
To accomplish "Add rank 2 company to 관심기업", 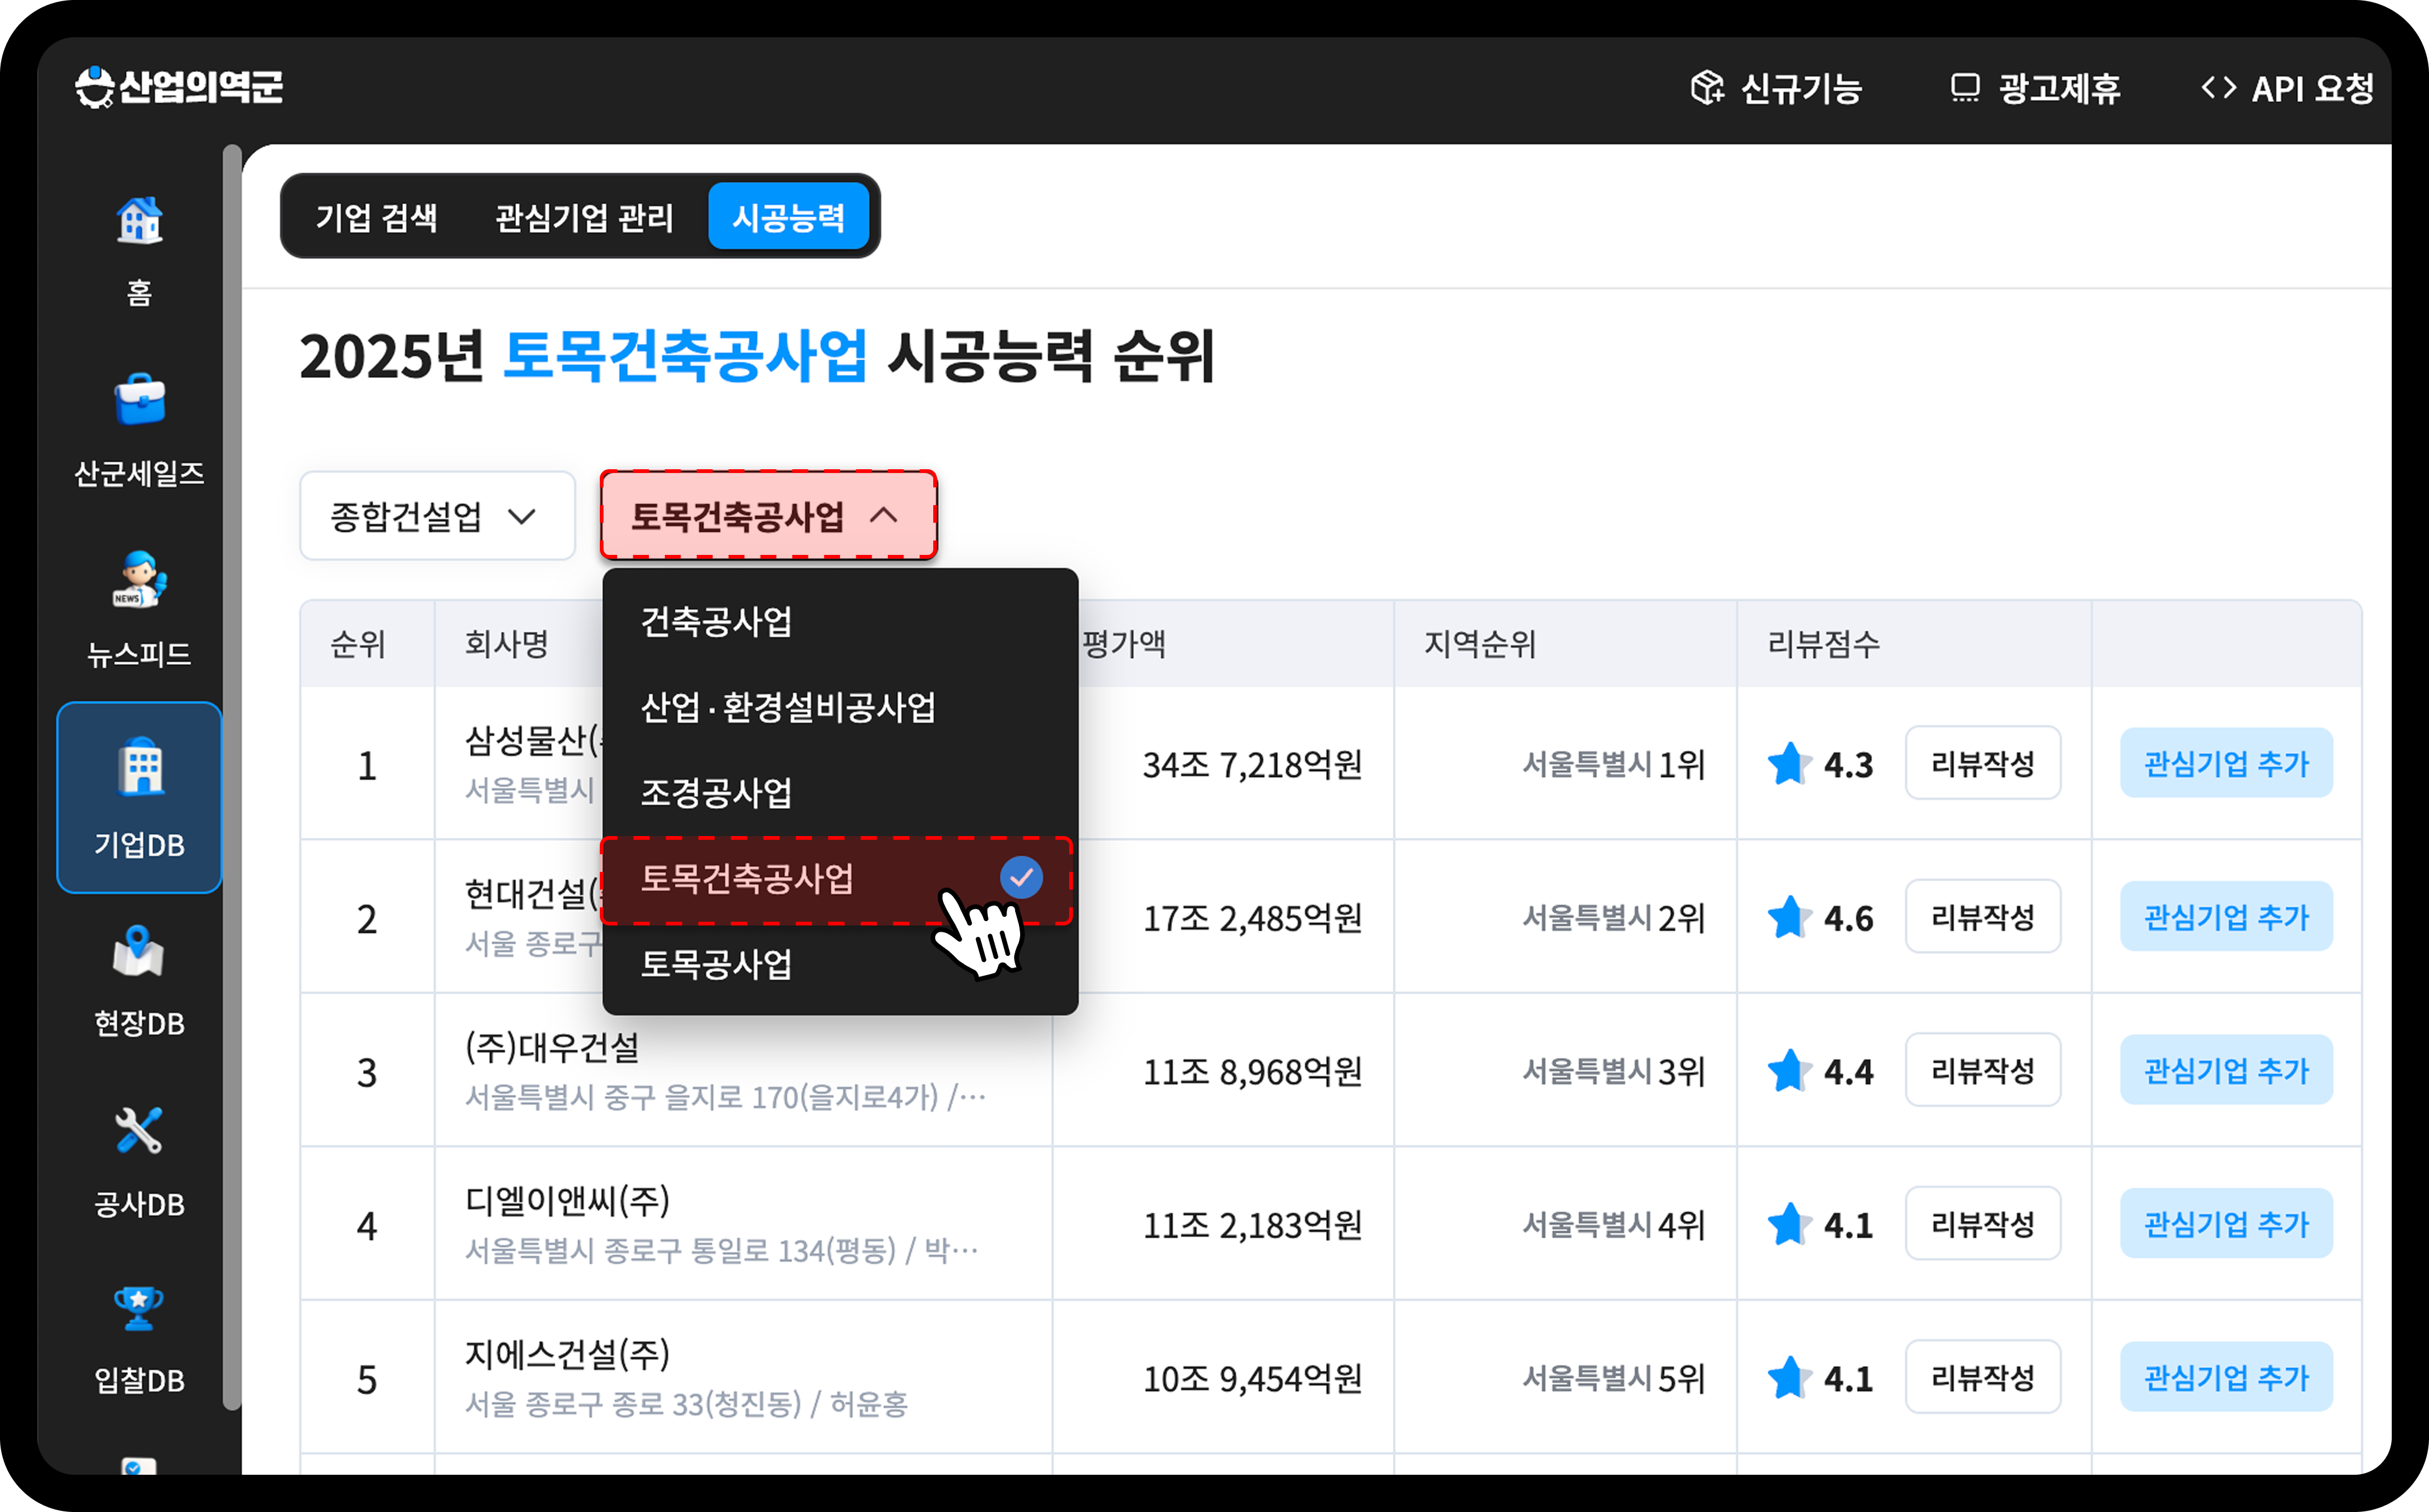I will pos(2226,917).
